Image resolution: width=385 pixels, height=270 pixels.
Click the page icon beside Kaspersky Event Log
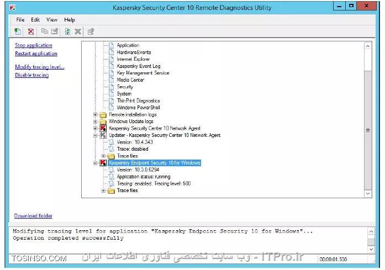click(x=112, y=66)
